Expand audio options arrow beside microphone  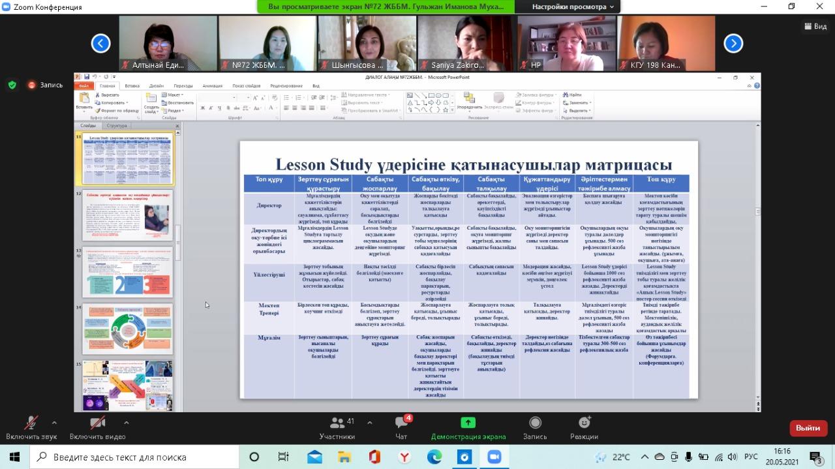coord(54,422)
